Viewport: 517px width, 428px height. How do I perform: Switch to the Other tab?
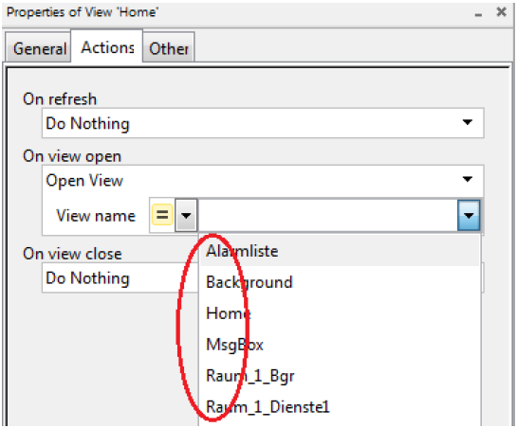click(169, 47)
